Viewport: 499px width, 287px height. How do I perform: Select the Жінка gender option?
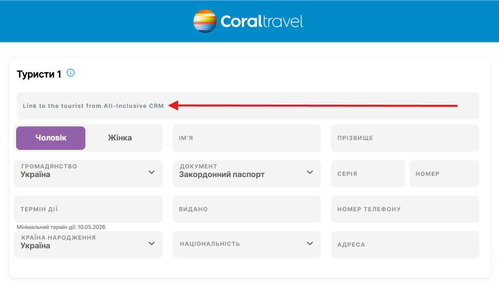tap(120, 138)
